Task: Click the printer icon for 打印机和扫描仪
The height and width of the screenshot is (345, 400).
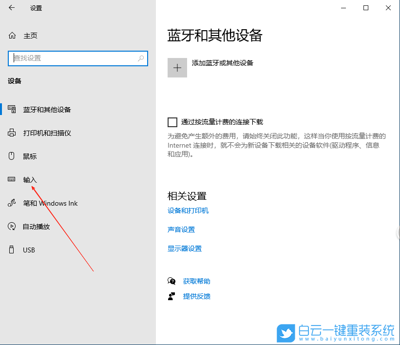Action: (11, 133)
